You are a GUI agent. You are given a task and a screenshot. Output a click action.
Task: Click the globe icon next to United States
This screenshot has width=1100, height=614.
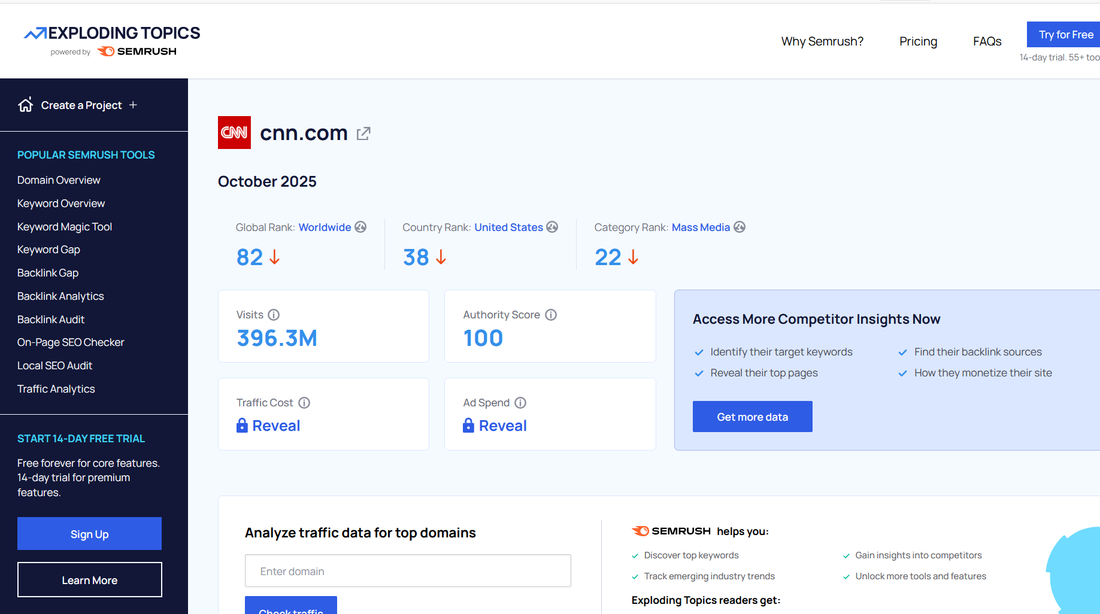point(552,227)
